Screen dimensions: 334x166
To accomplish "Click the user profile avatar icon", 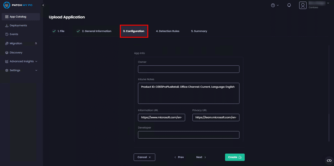I will tap(303, 5).
